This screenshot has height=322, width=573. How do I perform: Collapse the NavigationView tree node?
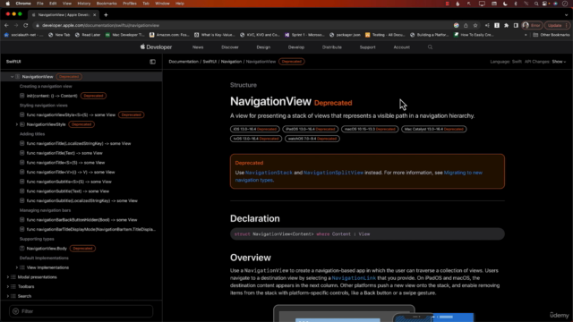12,77
